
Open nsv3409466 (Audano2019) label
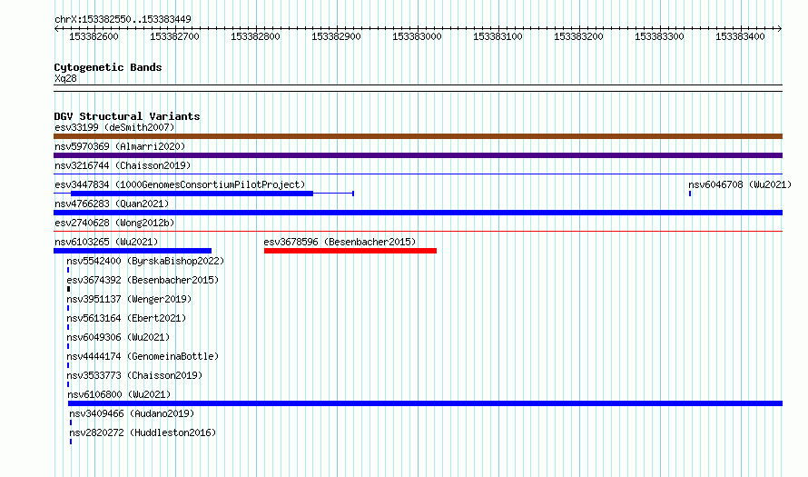click(132, 413)
